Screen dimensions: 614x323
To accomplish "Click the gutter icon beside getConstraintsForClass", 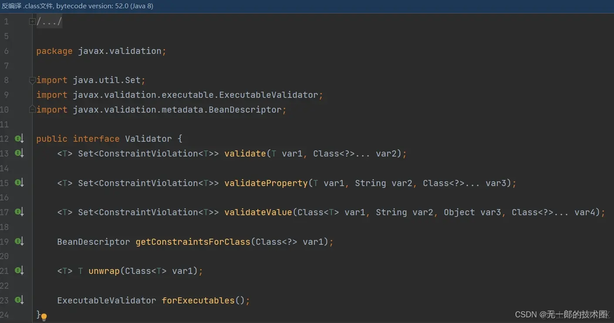I will pyautogui.click(x=19, y=242).
